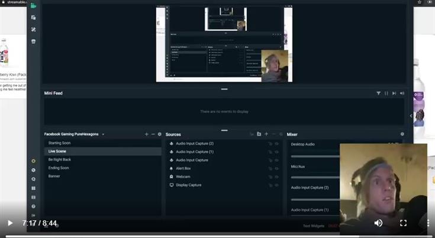The width and height of the screenshot is (435, 238).
Task: Skip the current alert in Mini Feed
Action: click(394, 93)
